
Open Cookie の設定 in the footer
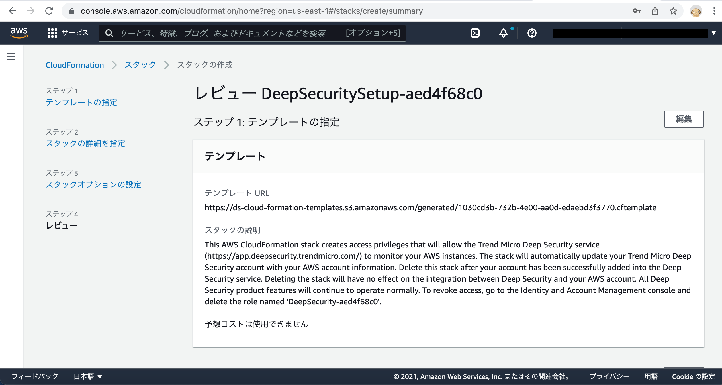click(x=694, y=376)
